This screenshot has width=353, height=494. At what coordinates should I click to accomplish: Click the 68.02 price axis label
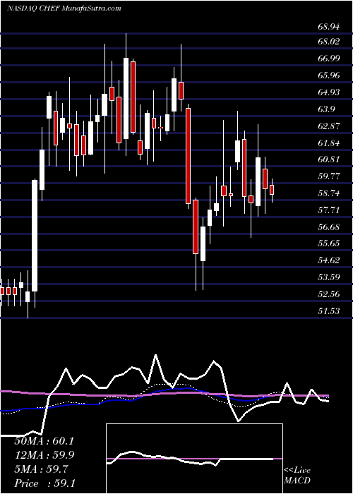point(329,41)
